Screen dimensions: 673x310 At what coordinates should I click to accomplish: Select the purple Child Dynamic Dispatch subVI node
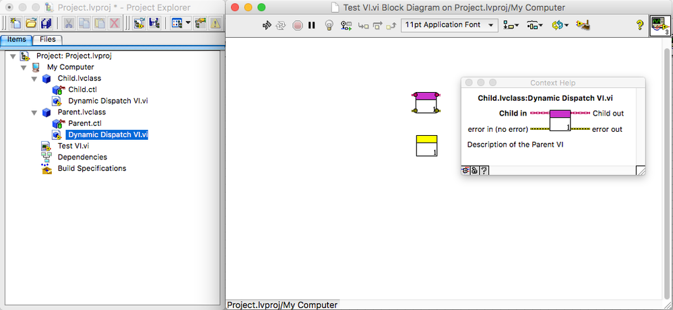pyautogui.click(x=426, y=102)
